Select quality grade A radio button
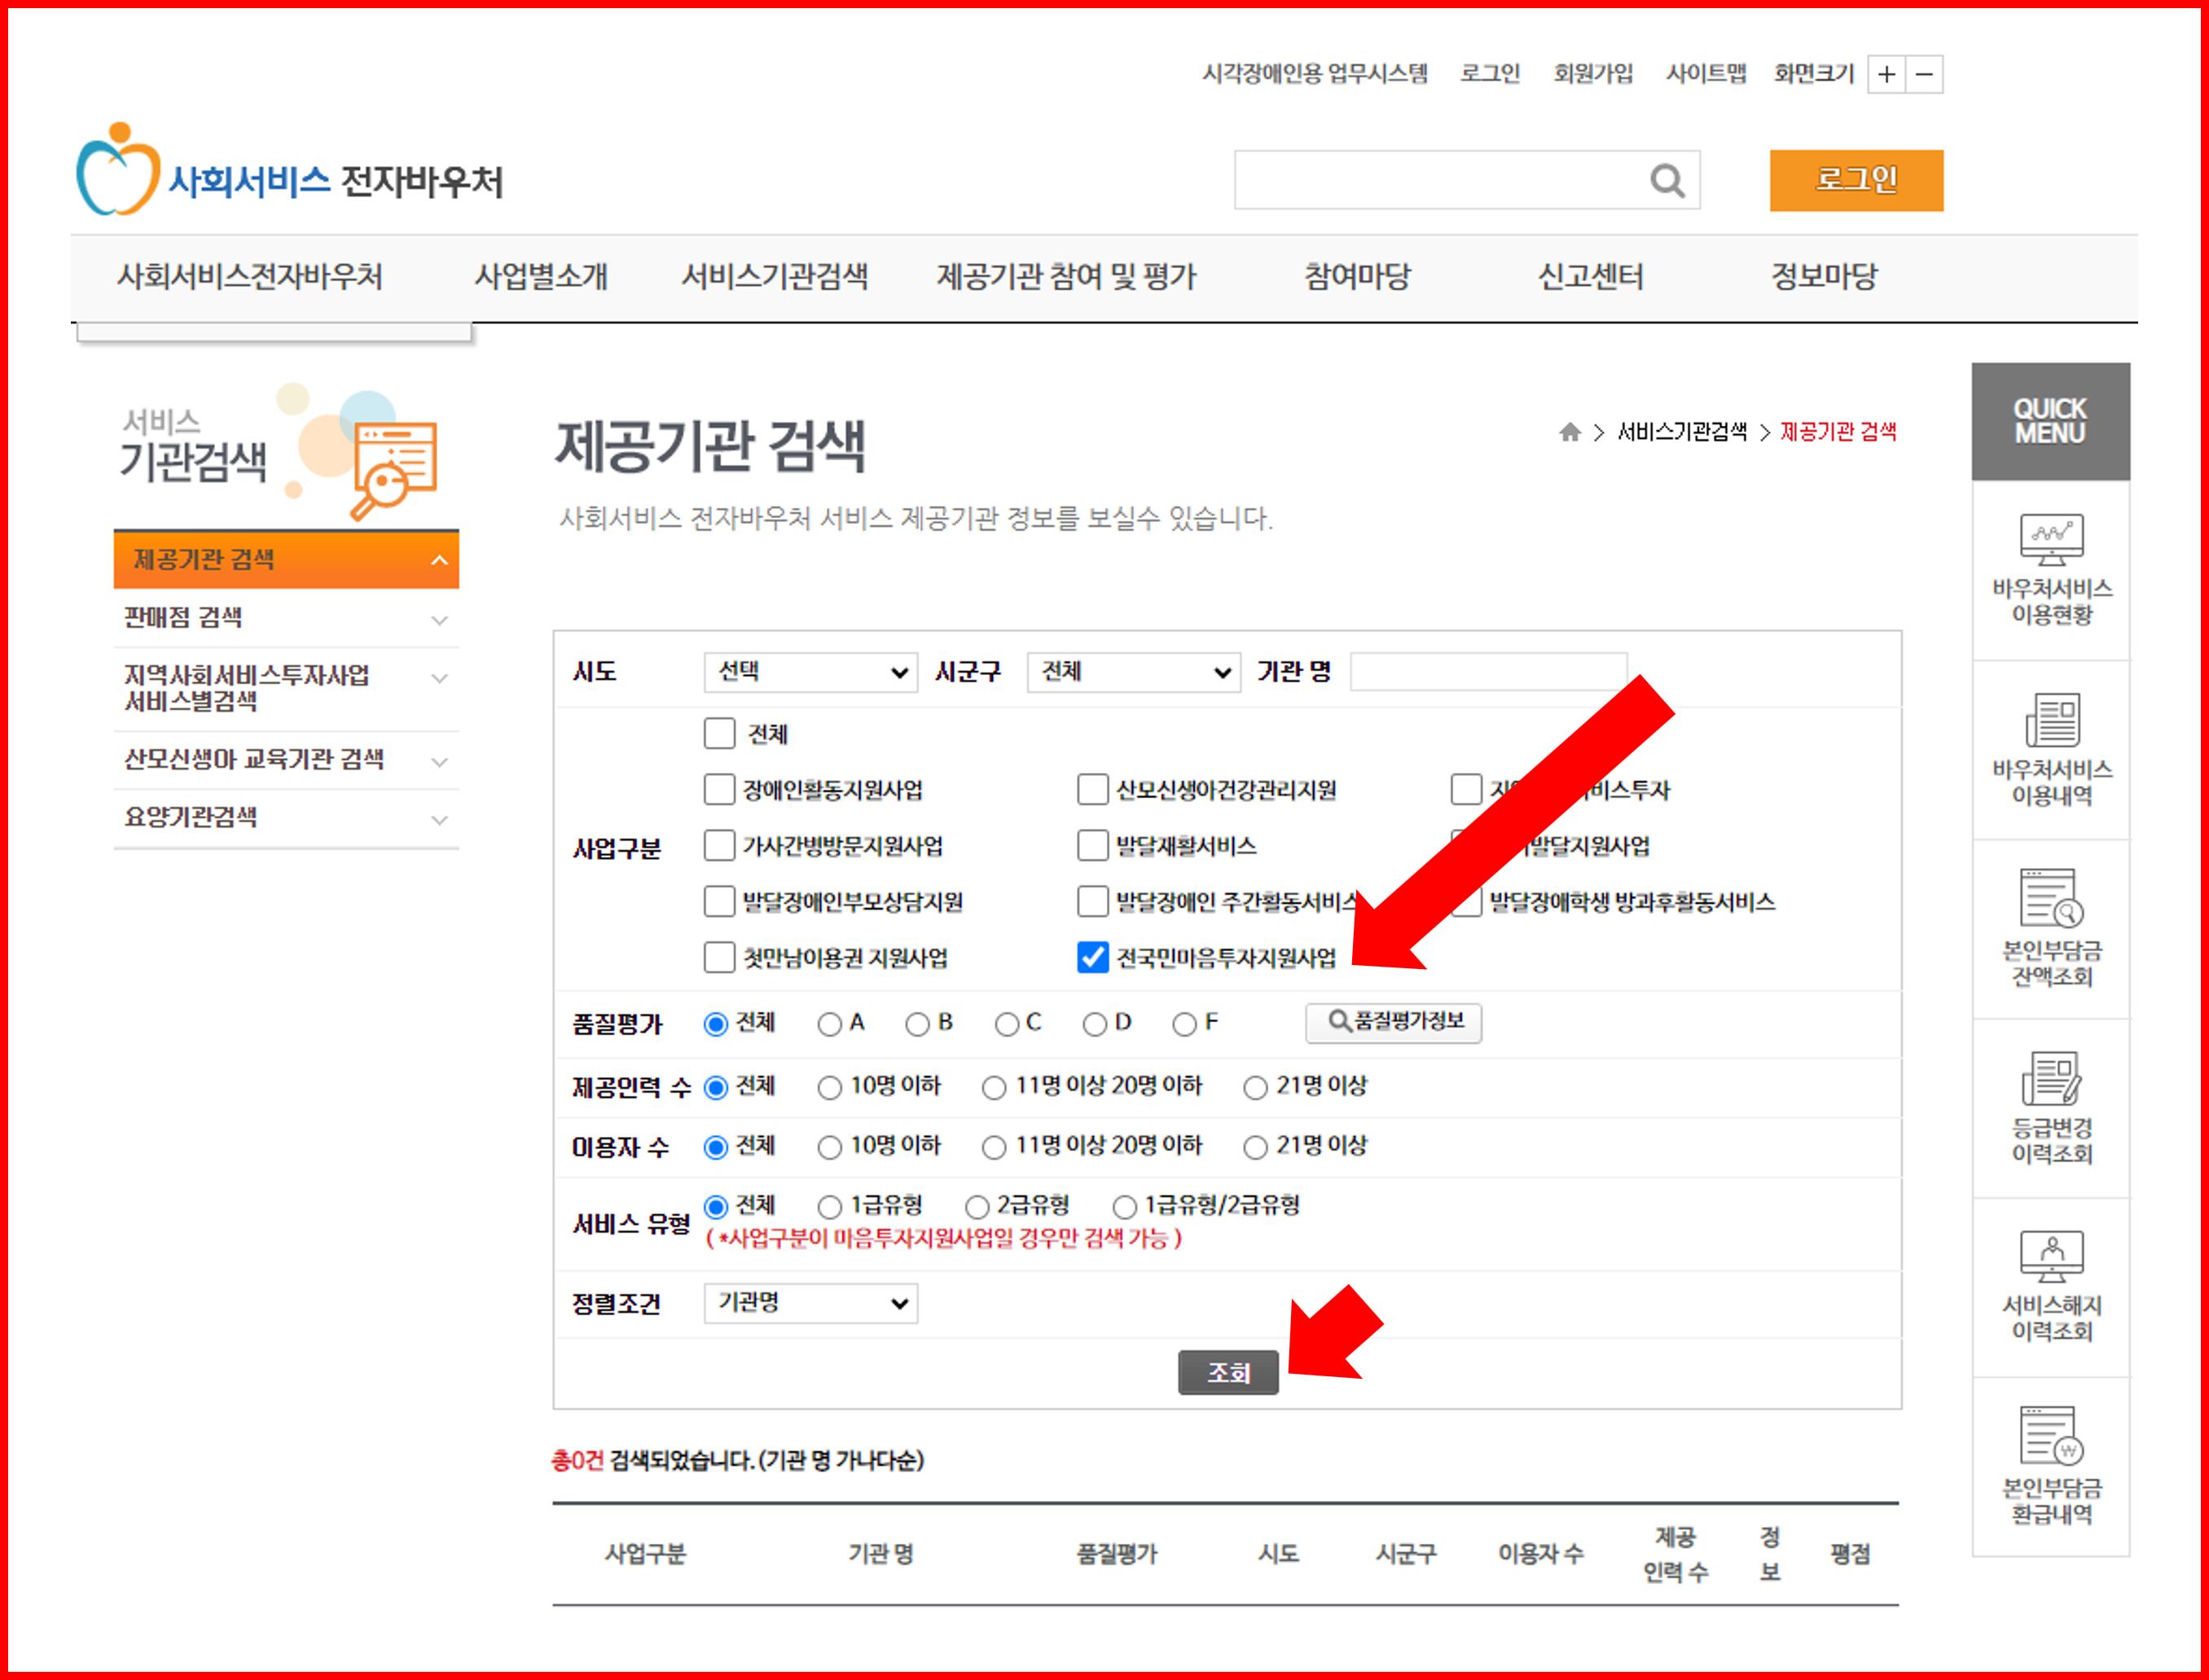Image resolution: width=2209 pixels, height=1680 pixels. pos(828,1023)
